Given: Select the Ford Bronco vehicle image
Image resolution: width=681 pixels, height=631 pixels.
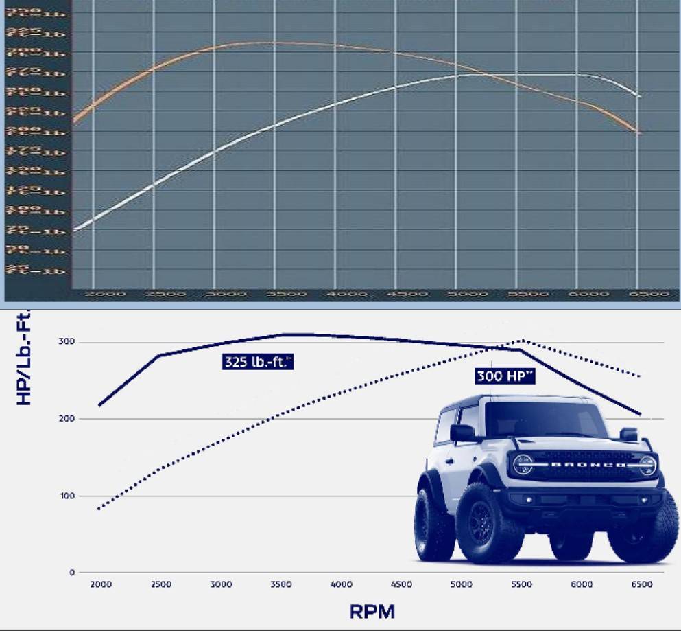Looking at the screenshot, I should [x=545, y=479].
